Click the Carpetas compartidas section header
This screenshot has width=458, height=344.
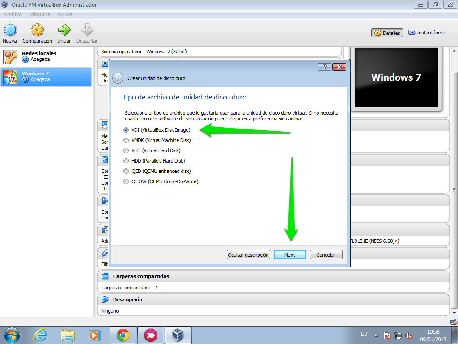tap(273, 276)
